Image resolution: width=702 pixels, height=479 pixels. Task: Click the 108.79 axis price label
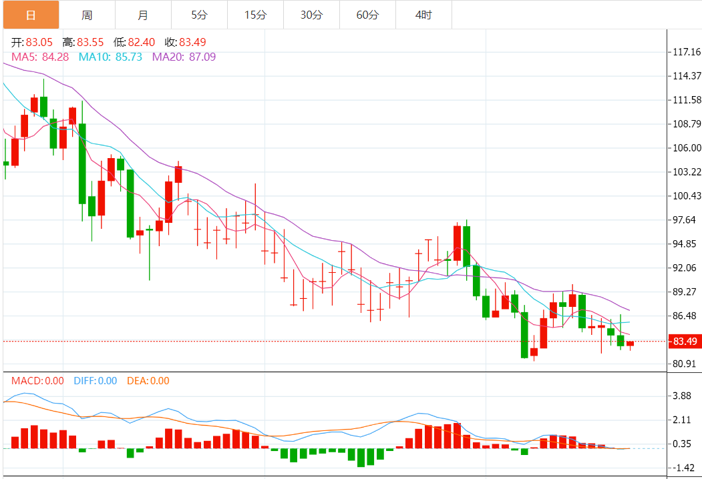(687, 124)
